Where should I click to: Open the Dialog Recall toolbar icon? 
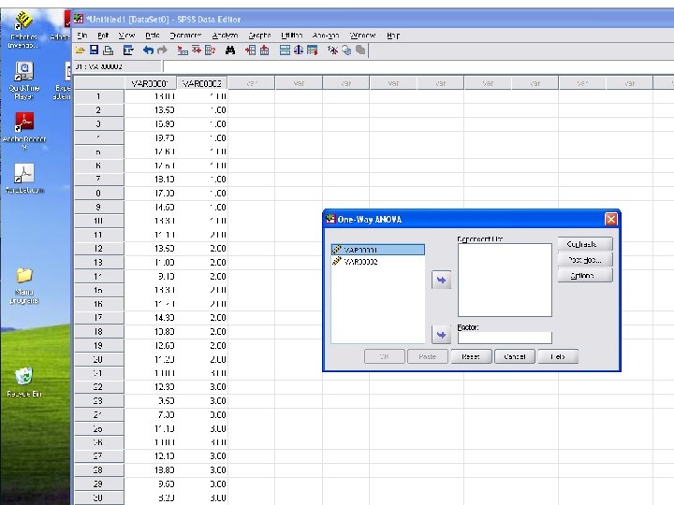pos(128,50)
